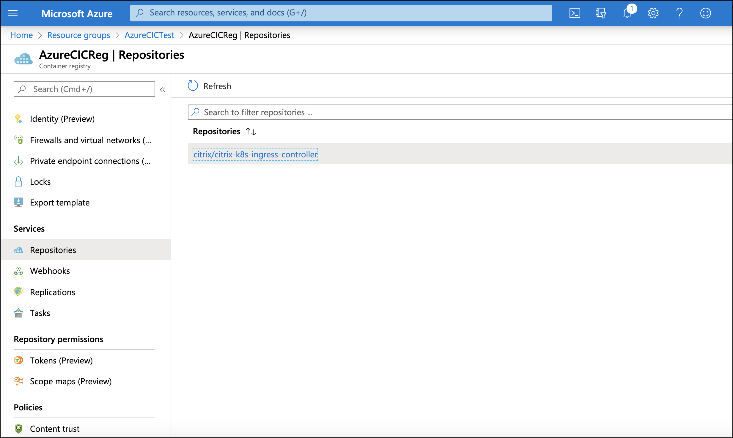The height and width of the screenshot is (438, 733).
Task: Click the Locks padlock icon
Action: point(18,181)
